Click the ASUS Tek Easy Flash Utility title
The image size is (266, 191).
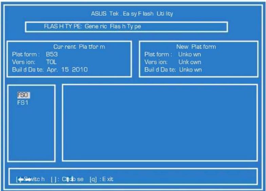[132, 14]
